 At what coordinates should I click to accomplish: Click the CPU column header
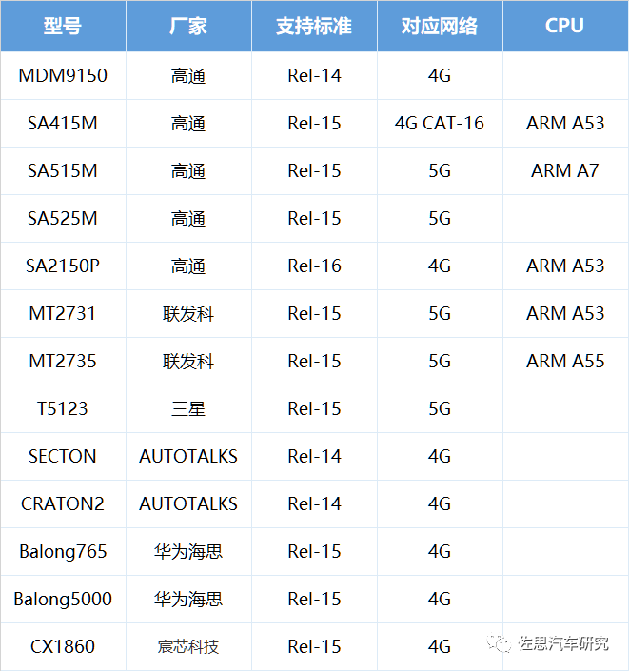[x=565, y=26]
